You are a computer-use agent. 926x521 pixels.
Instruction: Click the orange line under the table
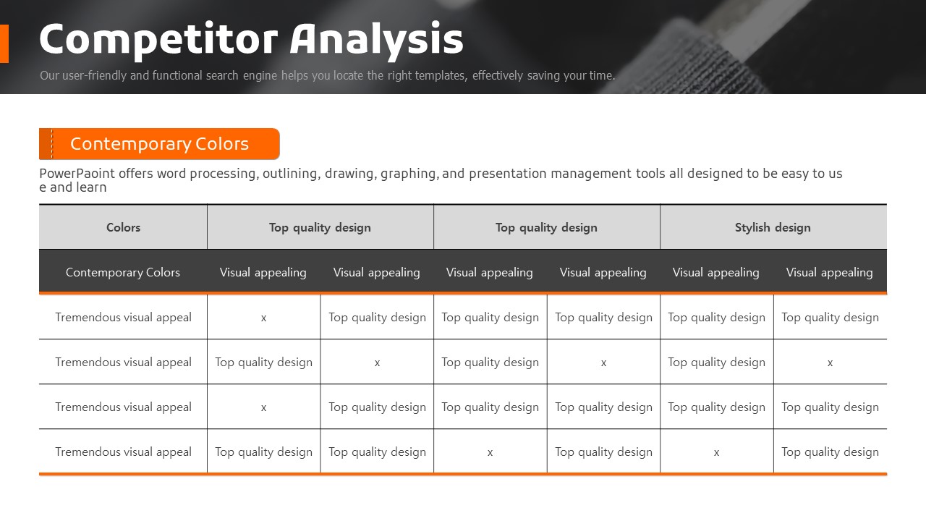point(463,474)
